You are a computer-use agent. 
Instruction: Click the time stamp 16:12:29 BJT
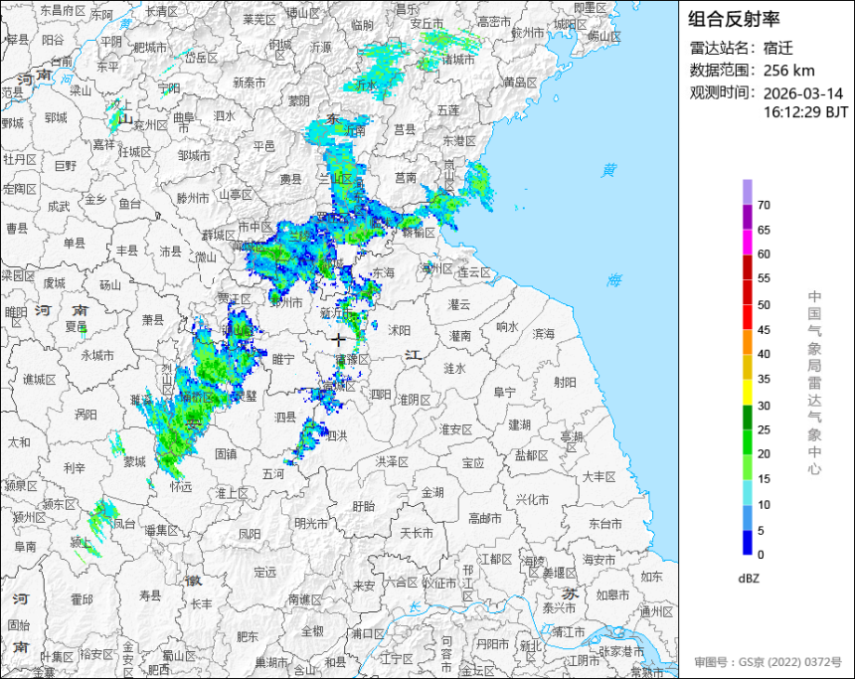tap(806, 112)
